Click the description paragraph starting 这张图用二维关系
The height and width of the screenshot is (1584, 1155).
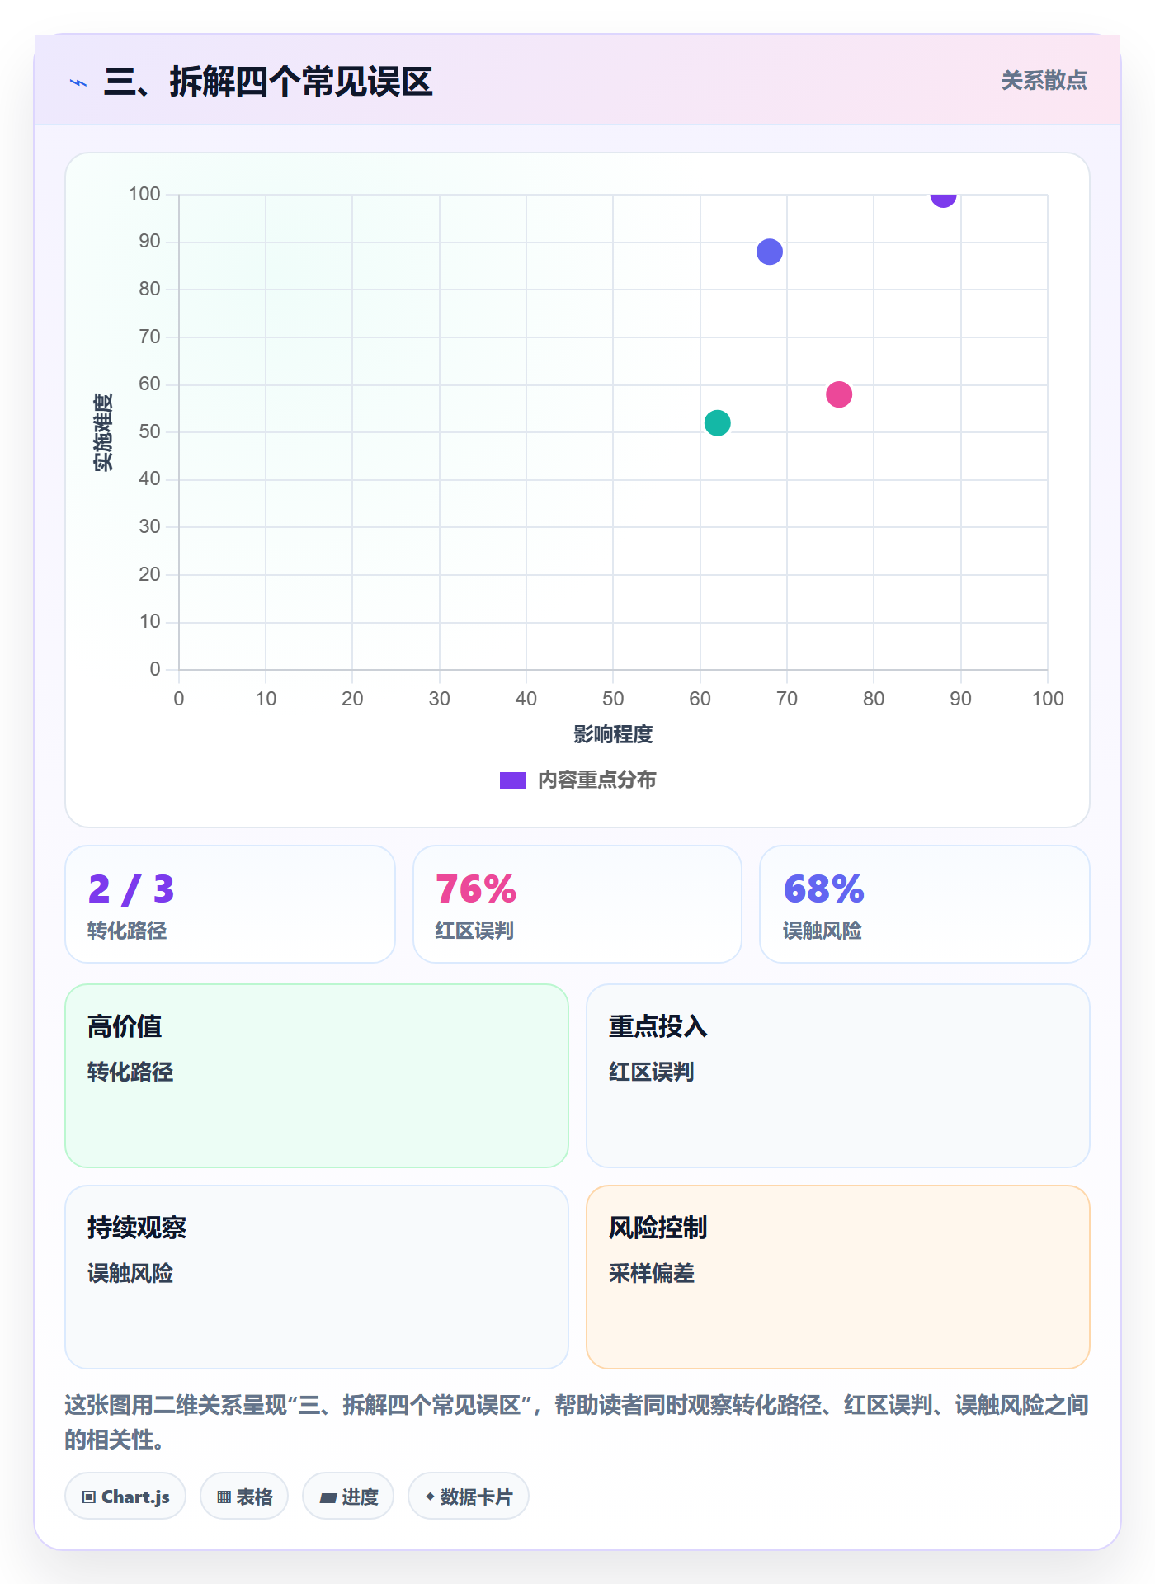[x=577, y=1421]
